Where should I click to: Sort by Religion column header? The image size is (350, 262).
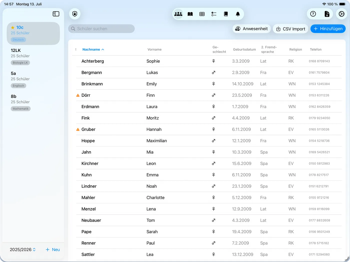tap(296, 49)
